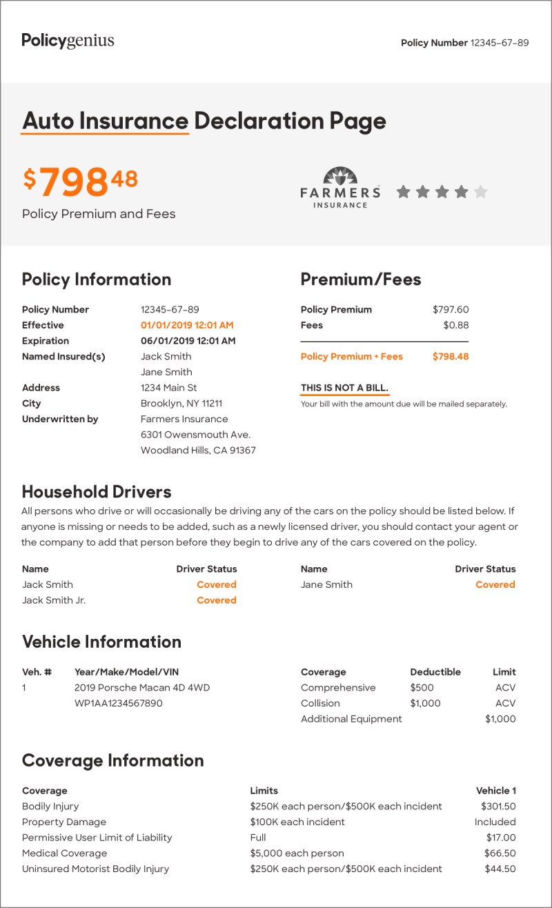
Task: Click the Bodily Injury coverage row
Action: (x=269, y=806)
